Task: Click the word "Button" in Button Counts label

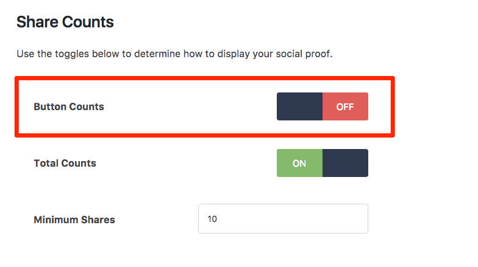Action: (50, 106)
